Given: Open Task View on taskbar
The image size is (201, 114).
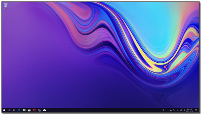Looking at the screenshot, I should pyautogui.click(x=14, y=110).
